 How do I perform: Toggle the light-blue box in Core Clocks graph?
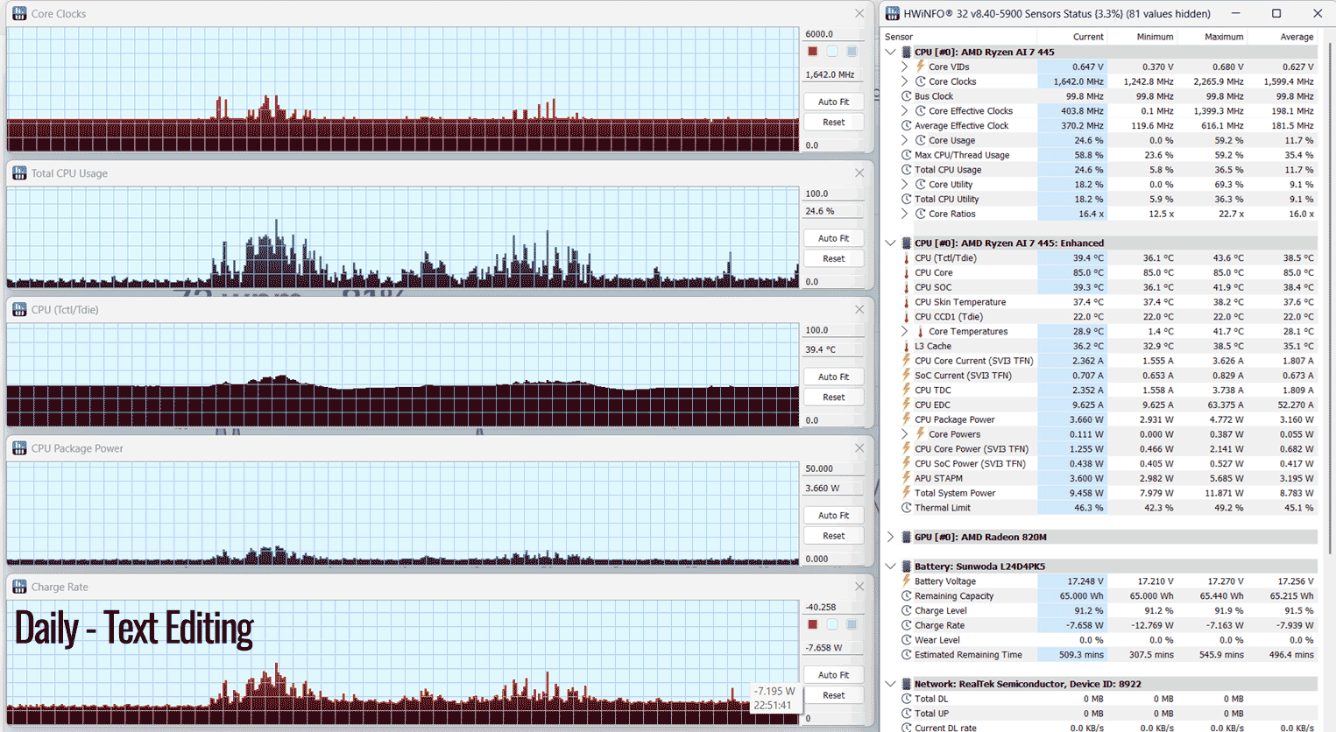(832, 52)
